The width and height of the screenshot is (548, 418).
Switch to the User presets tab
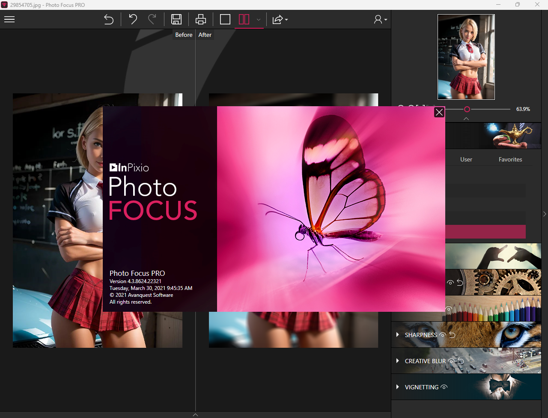pyautogui.click(x=466, y=159)
